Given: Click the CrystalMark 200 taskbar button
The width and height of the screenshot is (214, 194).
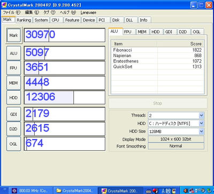Looking at the screenshot, I should [x=121, y=191].
